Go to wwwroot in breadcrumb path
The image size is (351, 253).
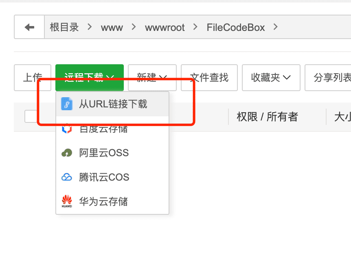click(165, 28)
